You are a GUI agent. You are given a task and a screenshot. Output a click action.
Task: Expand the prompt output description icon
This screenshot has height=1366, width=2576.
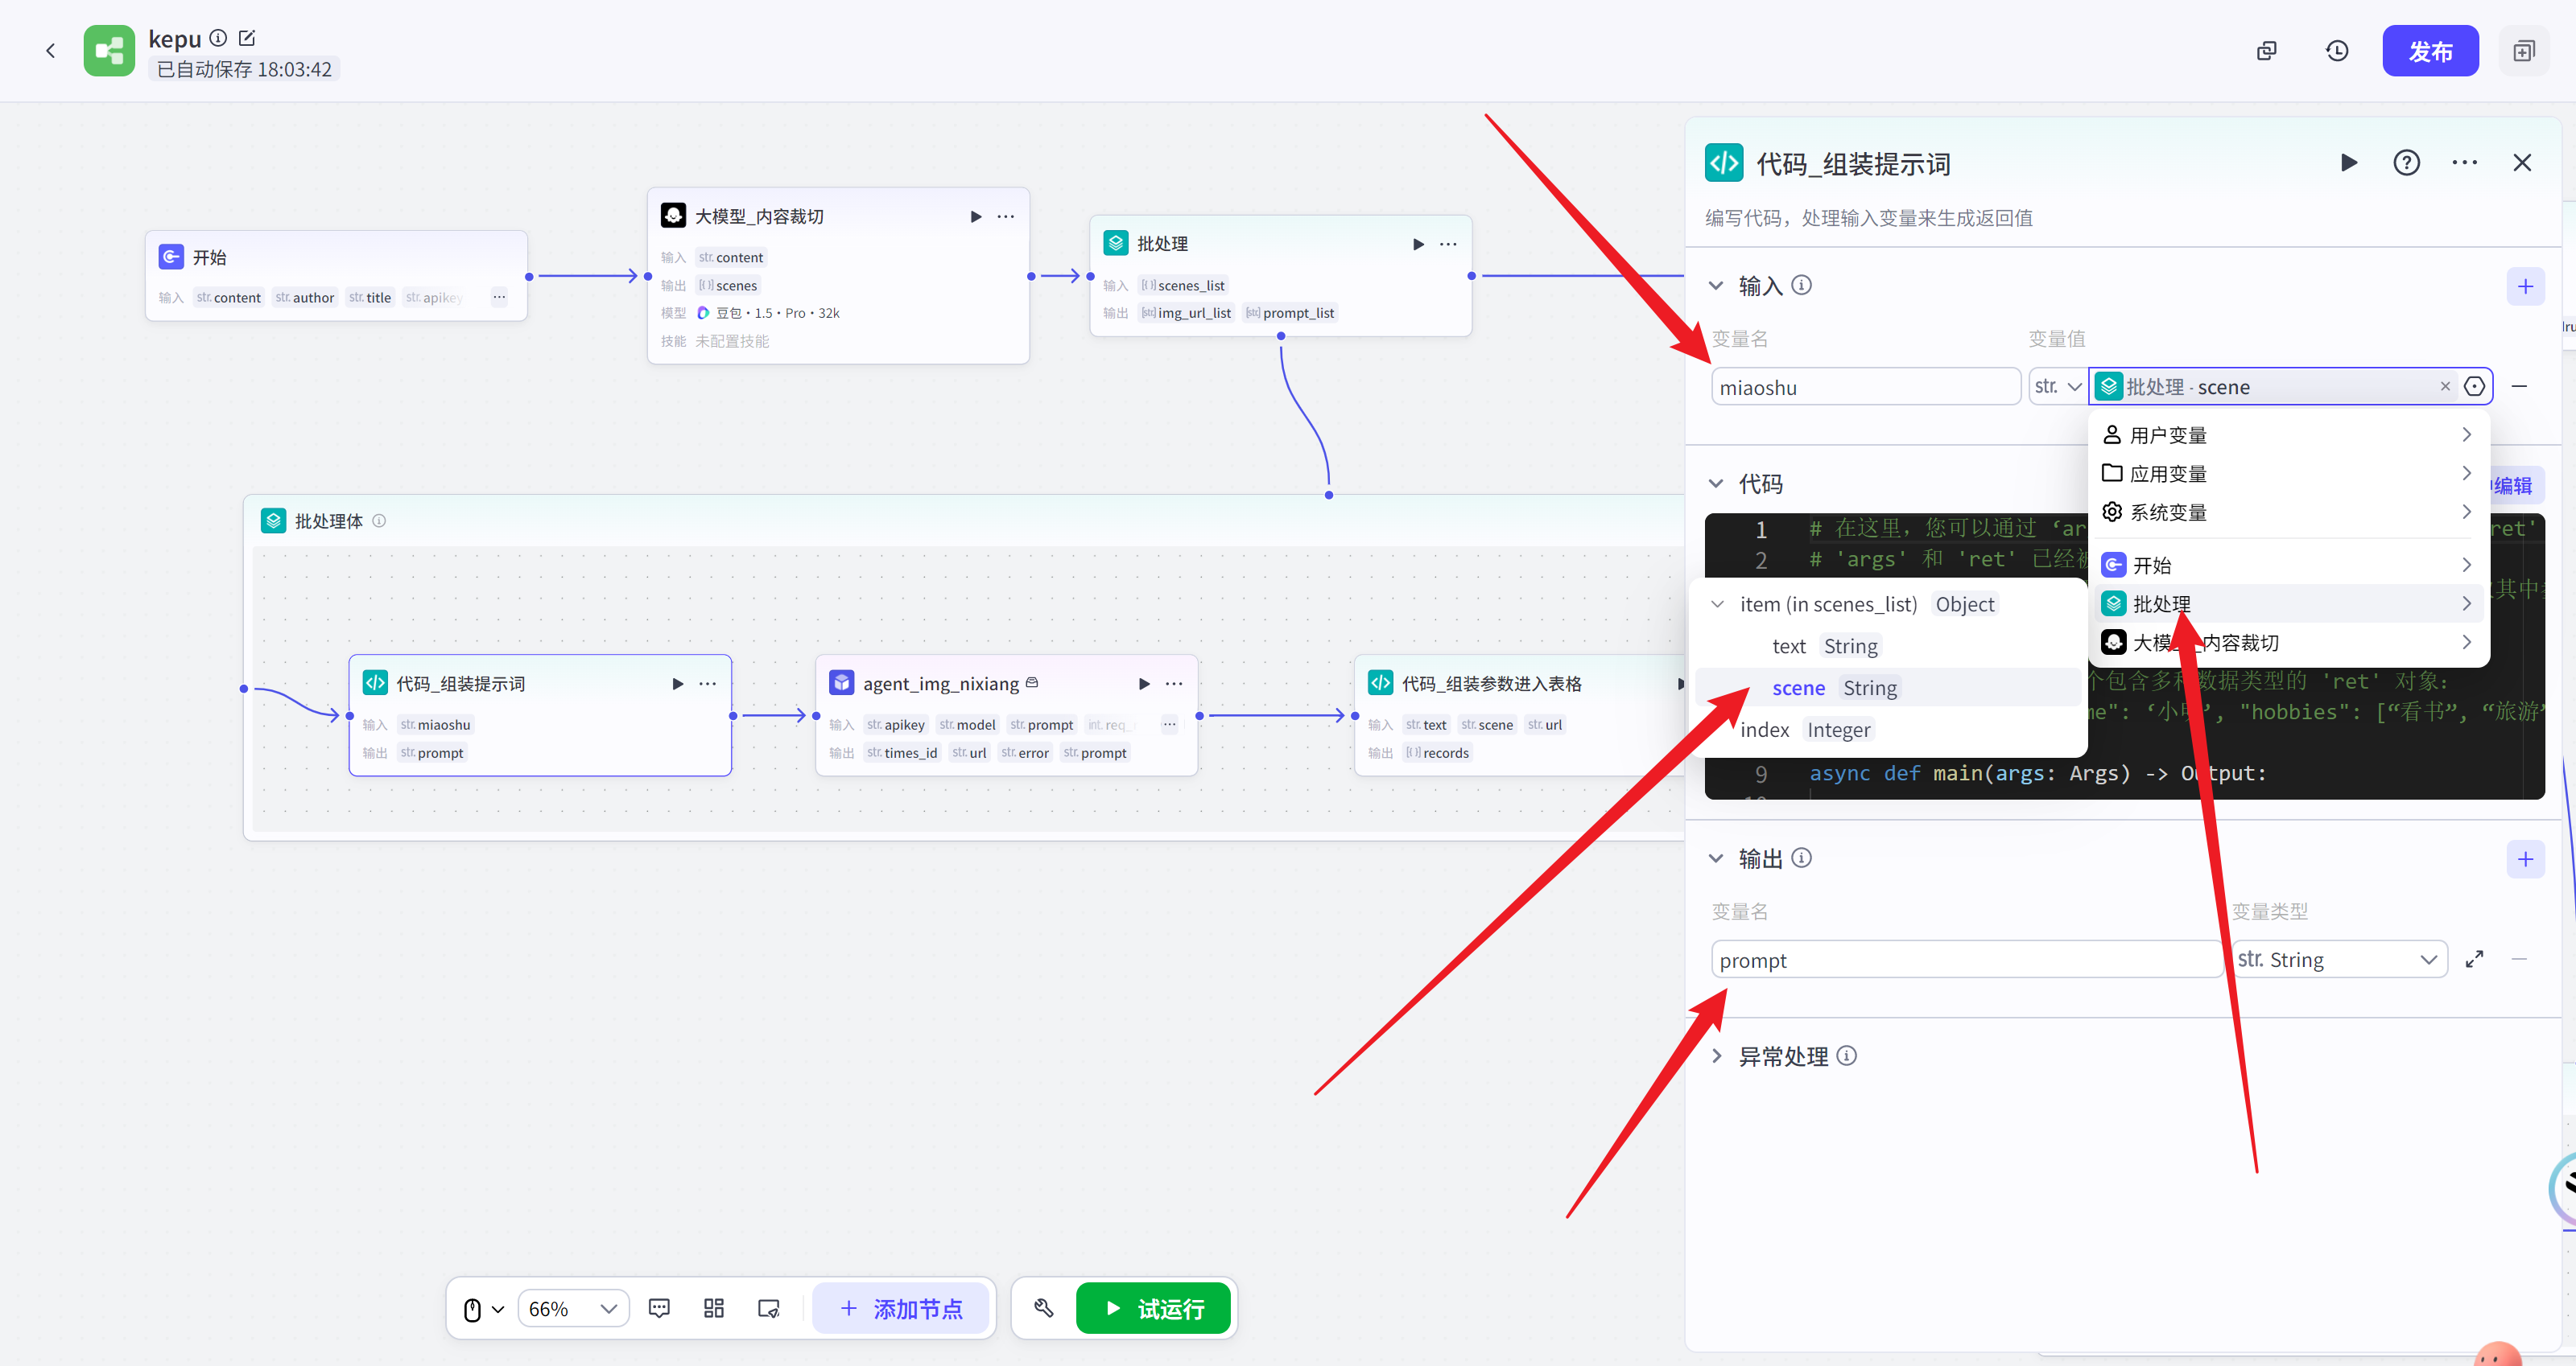(2475, 961)
